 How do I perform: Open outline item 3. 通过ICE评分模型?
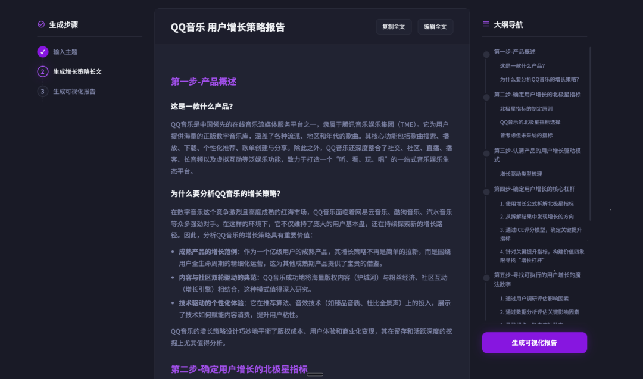[x=541, y=234]
